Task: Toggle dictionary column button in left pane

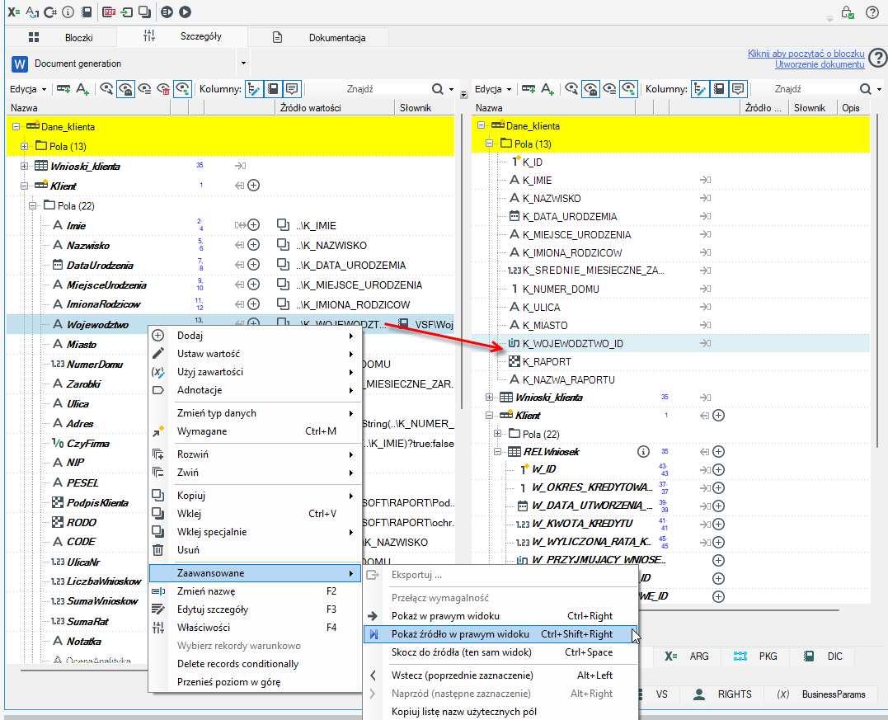Action: coord(273,89)
